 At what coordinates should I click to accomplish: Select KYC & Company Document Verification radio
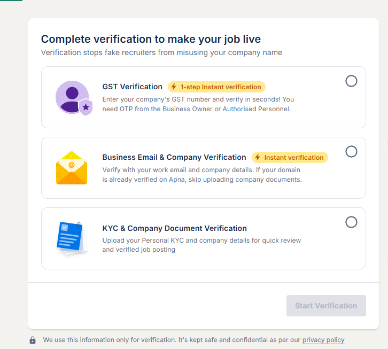tap(351, 222)
